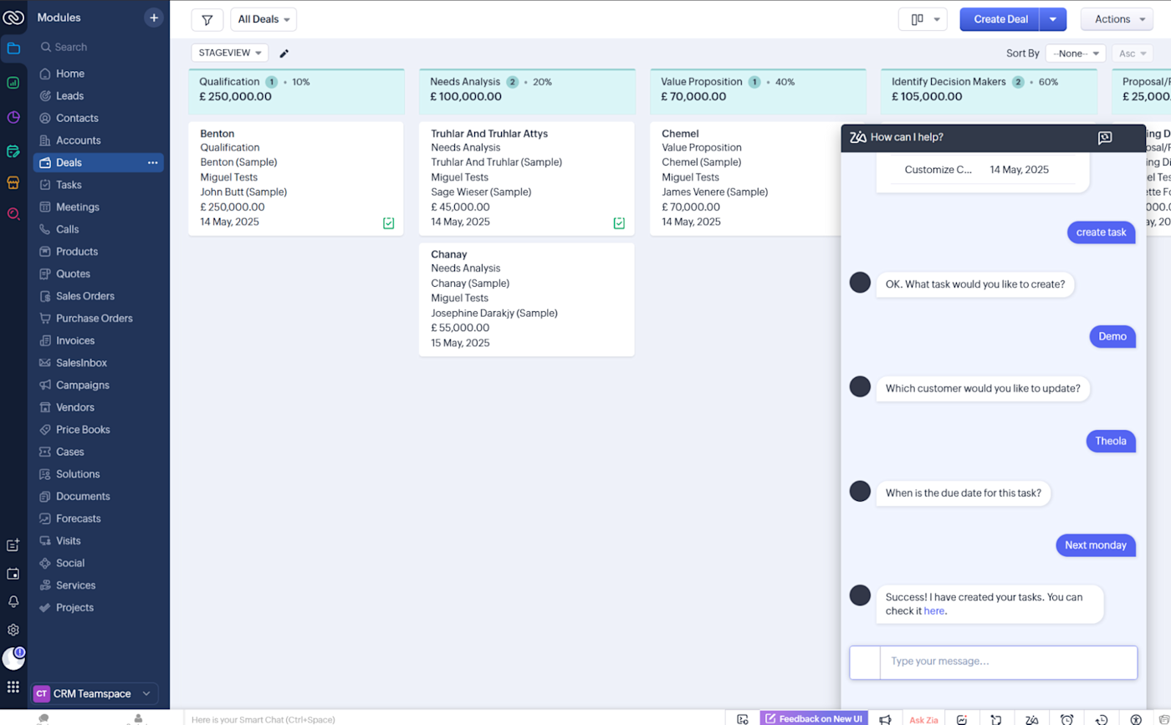This screenshot has height=725, width=1171.
Task: Open the Accounts module
Action: (x=78, y=140)
